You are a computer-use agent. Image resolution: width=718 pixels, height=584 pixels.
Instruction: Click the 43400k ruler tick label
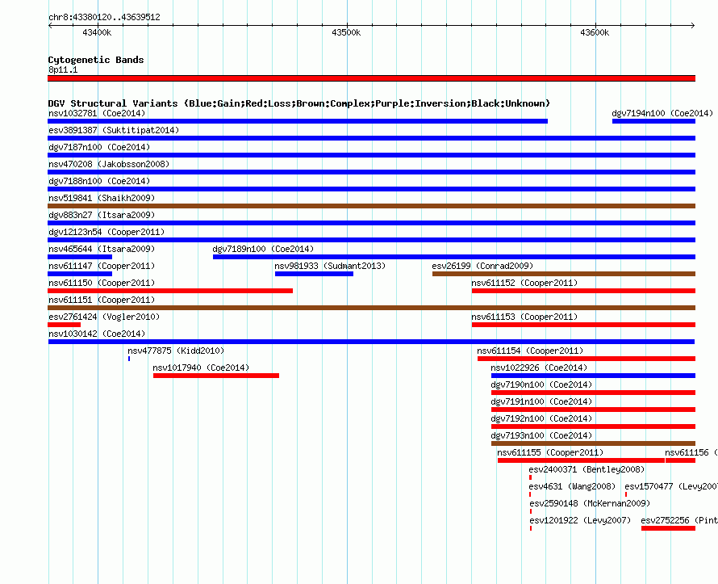tap(97, 32)
